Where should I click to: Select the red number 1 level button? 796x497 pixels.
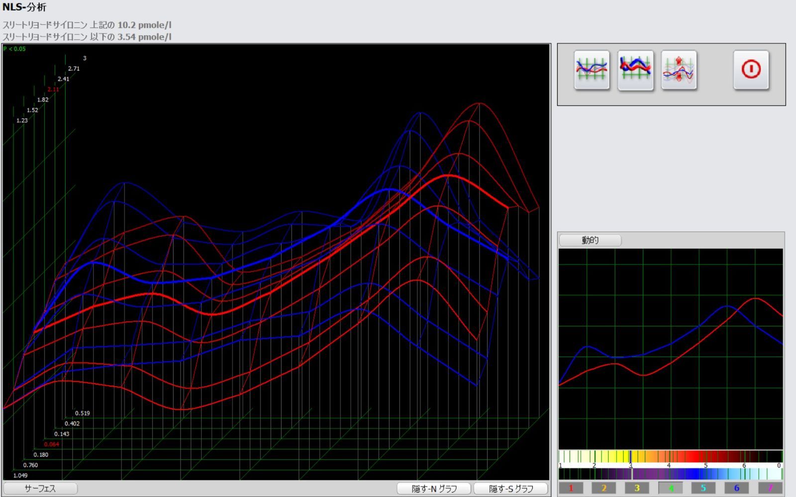(x=571, y=488)
